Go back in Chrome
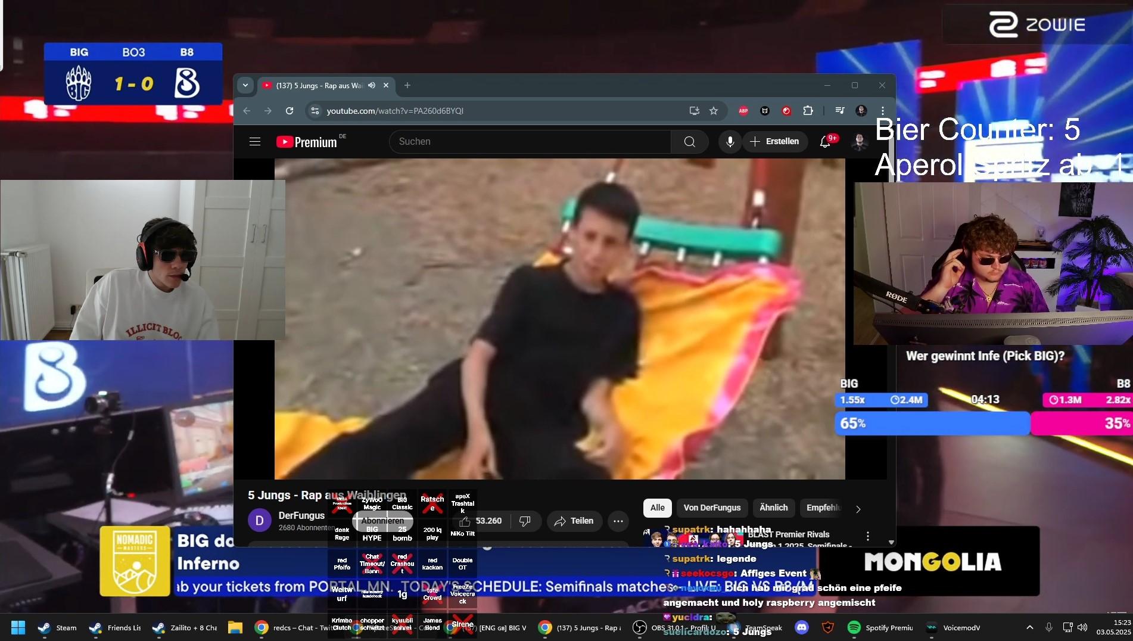This screenshot has height=641, width=1133. 247,111
